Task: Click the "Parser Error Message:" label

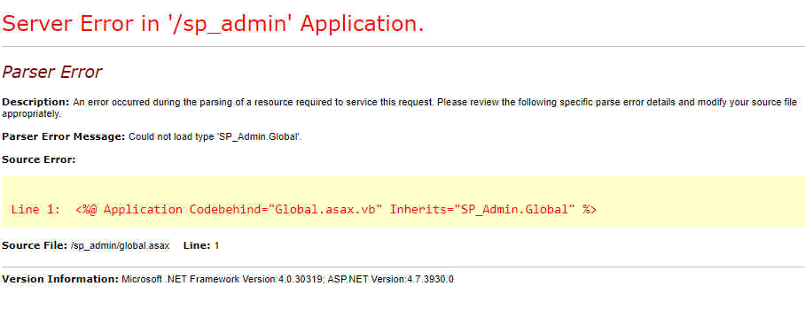Action: [64, 137]
